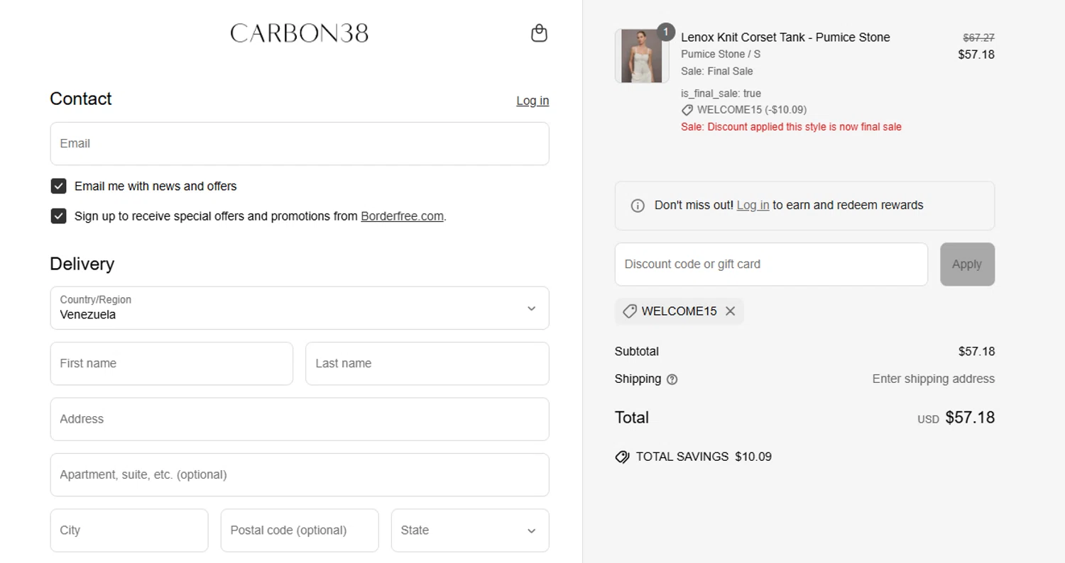
Task: Focus the City field
Action: coord(129,530)
